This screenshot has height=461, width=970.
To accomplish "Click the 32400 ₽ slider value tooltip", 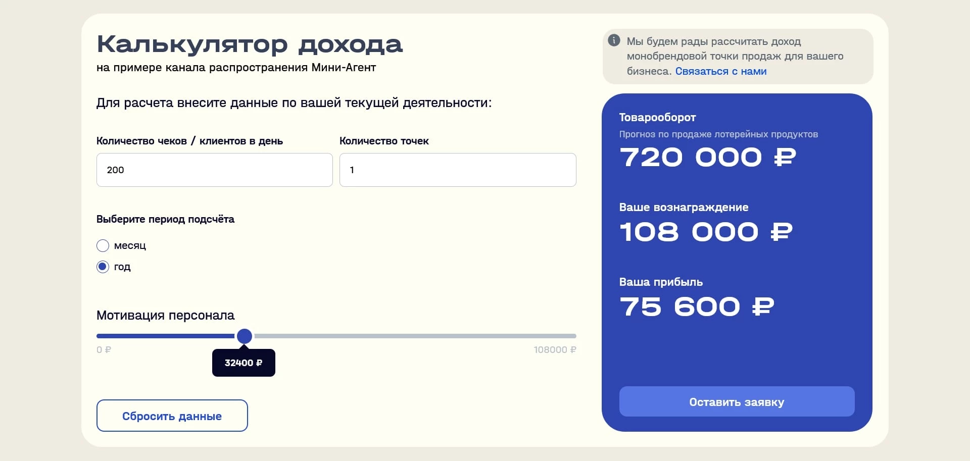I will pyautogui.click(x=244, y=362).
